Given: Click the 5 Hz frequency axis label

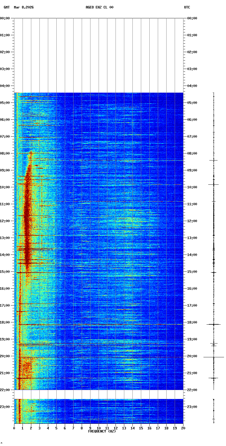Looking at the screenshot, I should tap(56, 428).
